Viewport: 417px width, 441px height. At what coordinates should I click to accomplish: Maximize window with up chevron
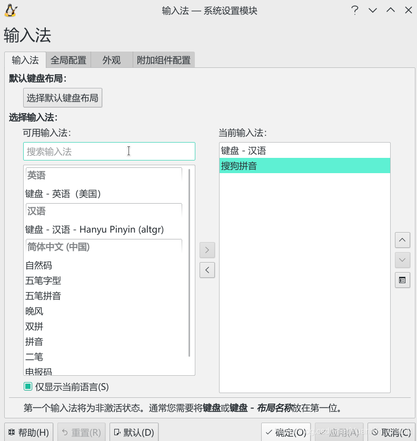[x=391, y=11]
